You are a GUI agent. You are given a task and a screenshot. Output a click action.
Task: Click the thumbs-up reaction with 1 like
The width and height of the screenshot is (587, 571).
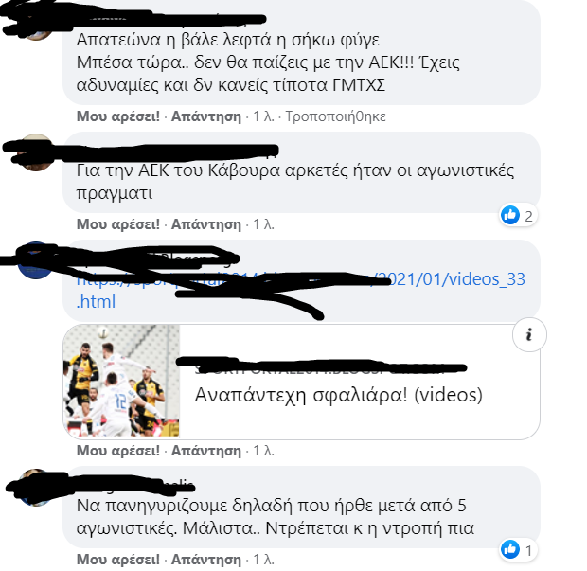pyautogui.click(x=519, y=550)
